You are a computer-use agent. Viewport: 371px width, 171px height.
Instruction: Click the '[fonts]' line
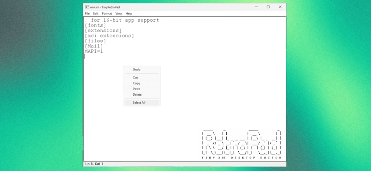pyautogui.click(x=95, y=25)
